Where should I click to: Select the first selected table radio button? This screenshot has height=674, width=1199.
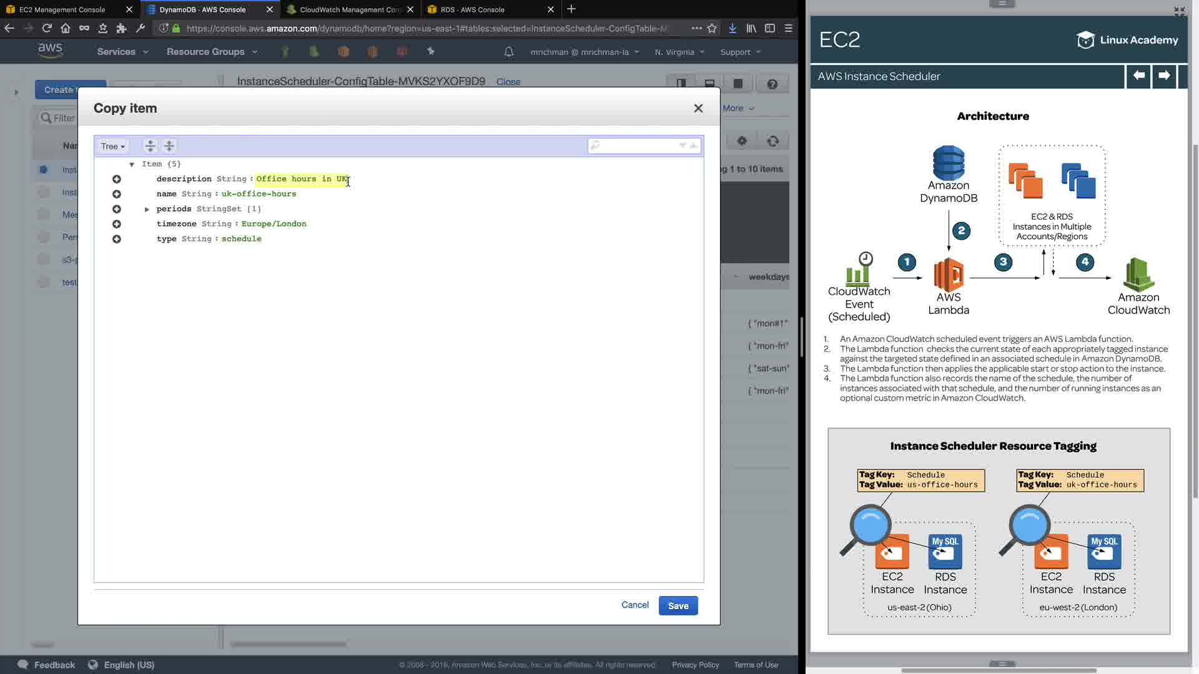point(44,170)
